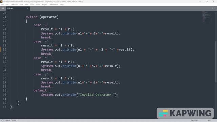217x122 pixels.
Task: Click '+result);' at end of line 29
Action: 125,50
